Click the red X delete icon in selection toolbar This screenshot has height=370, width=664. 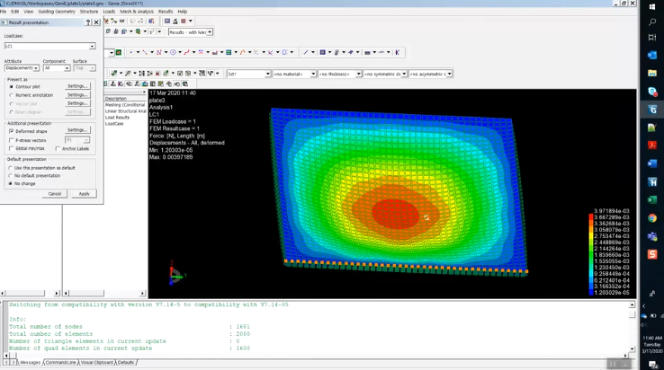tap(157, 74)
